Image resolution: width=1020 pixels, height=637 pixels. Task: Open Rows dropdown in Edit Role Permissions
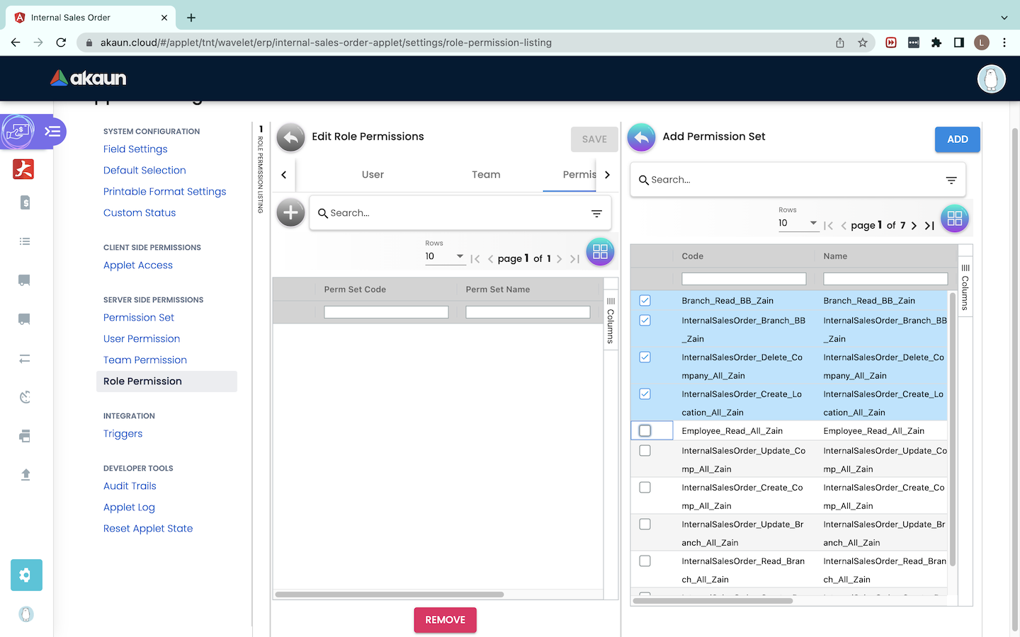pos(444,256)
